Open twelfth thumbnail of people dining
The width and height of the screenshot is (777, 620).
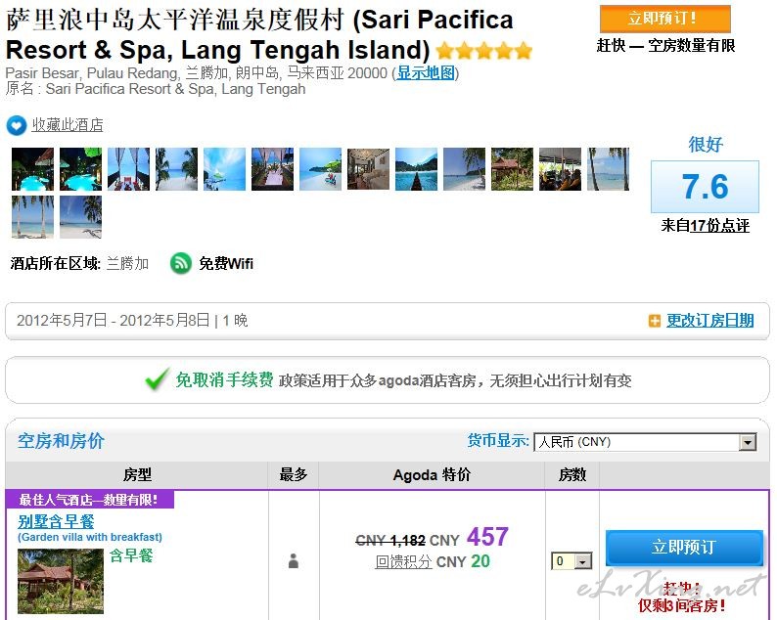[561, 169]
